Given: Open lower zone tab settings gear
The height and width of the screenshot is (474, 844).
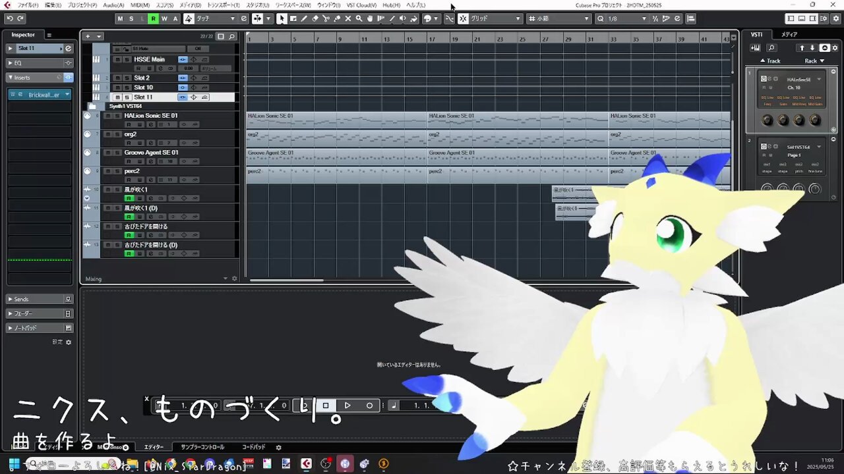Looking at the screenshot, I should (278, 447).
